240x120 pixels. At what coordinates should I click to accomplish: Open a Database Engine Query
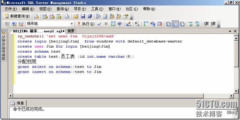(36, 16)
